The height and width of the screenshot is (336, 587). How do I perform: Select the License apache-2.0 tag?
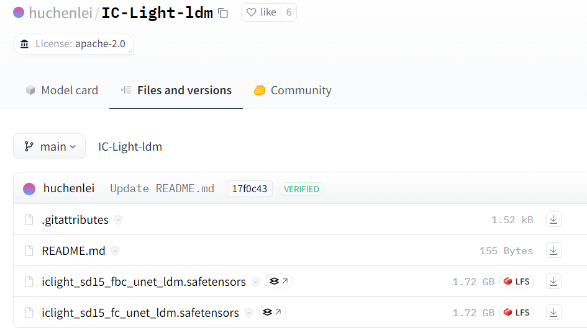pos(73,44)
